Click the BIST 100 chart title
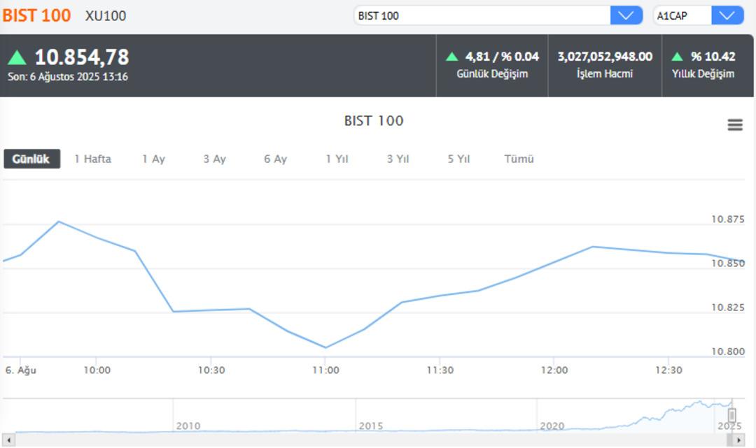The height and width of the screenshot is (448, 756). (x=374, y=121)
